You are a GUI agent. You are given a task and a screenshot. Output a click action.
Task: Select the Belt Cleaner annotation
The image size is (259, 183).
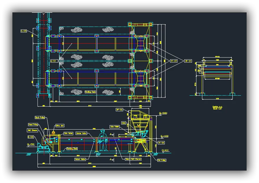tap(33, 131)
